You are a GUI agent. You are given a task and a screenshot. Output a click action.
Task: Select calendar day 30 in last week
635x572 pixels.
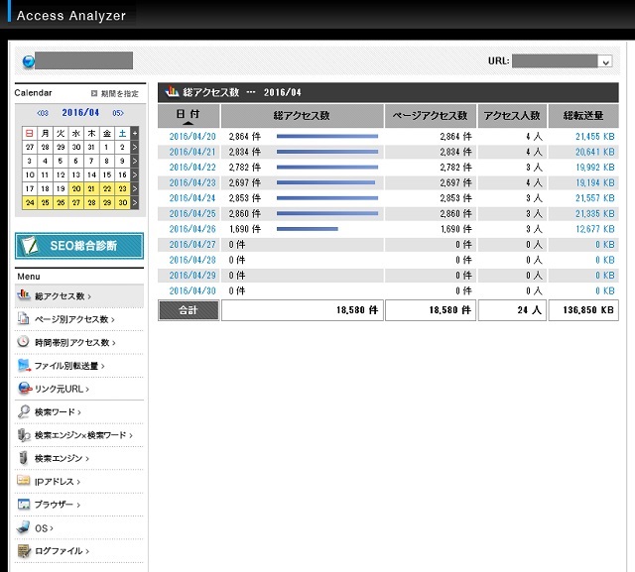(x=123, y=202)
